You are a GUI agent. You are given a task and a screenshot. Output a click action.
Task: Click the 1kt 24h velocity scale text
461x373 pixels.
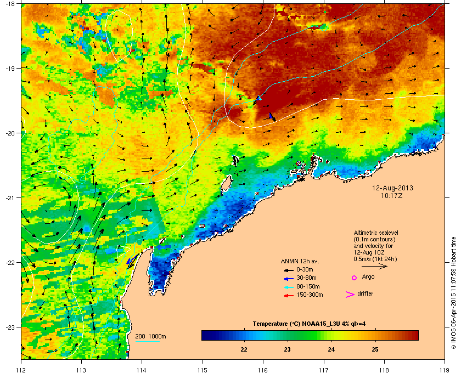coord(385,259)
